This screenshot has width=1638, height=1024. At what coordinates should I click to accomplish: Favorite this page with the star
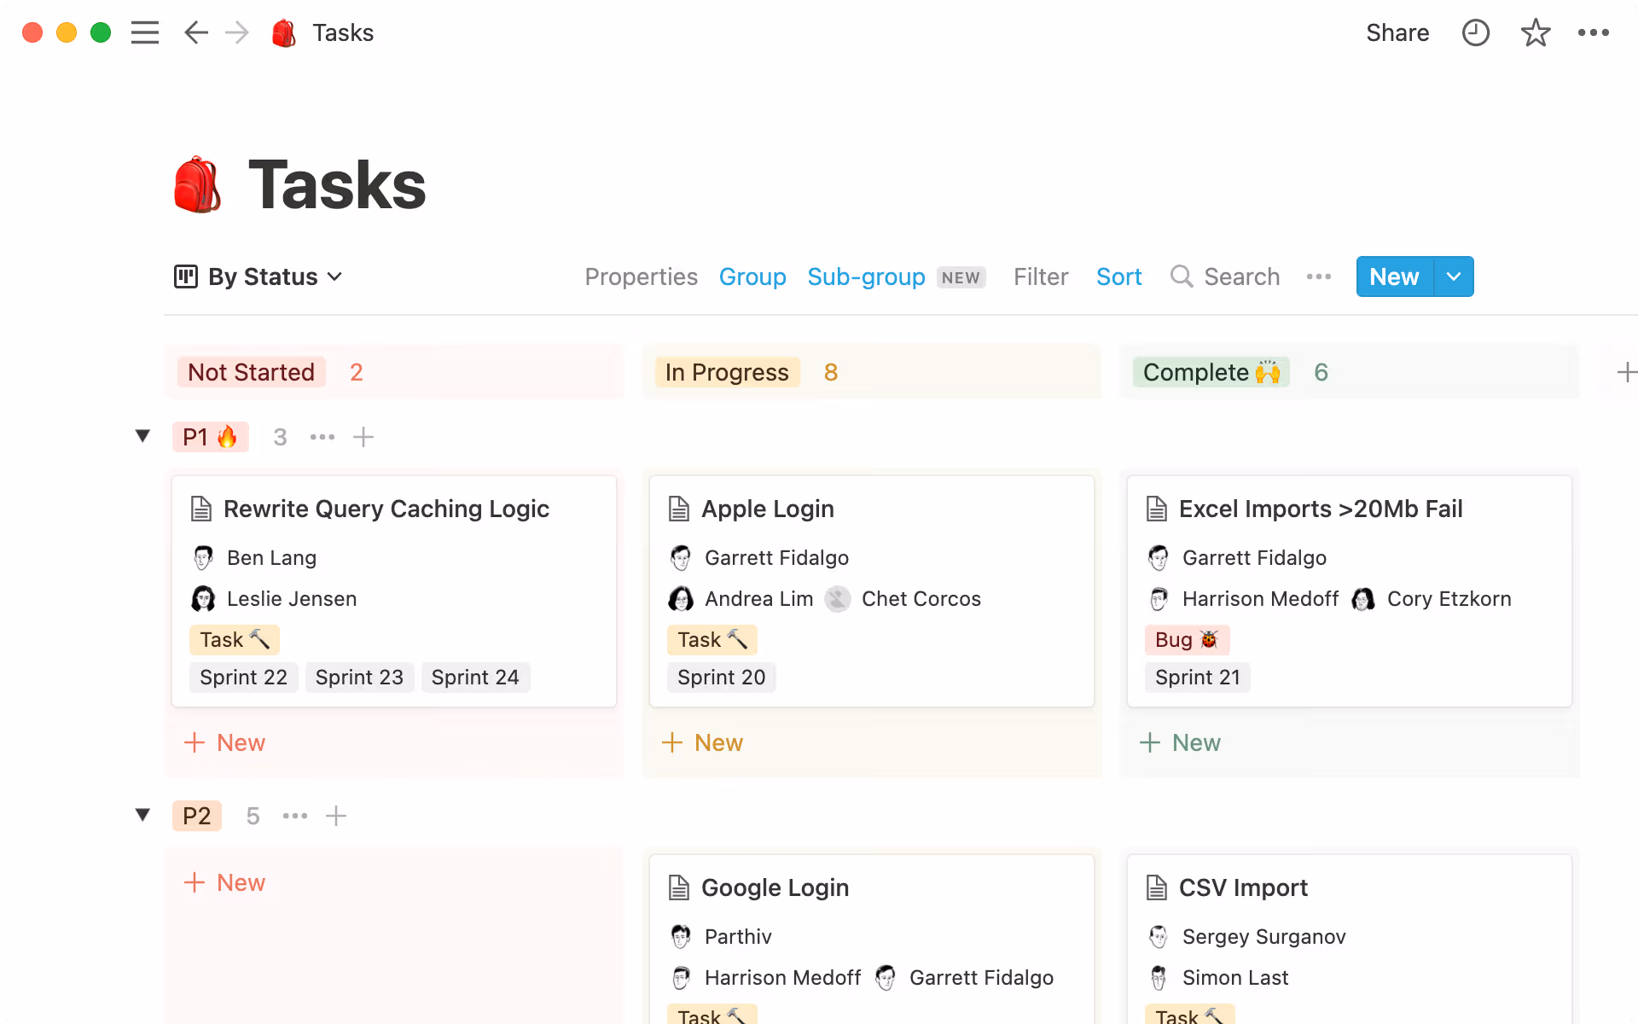pyautogui.click(x=1535, y=32)
